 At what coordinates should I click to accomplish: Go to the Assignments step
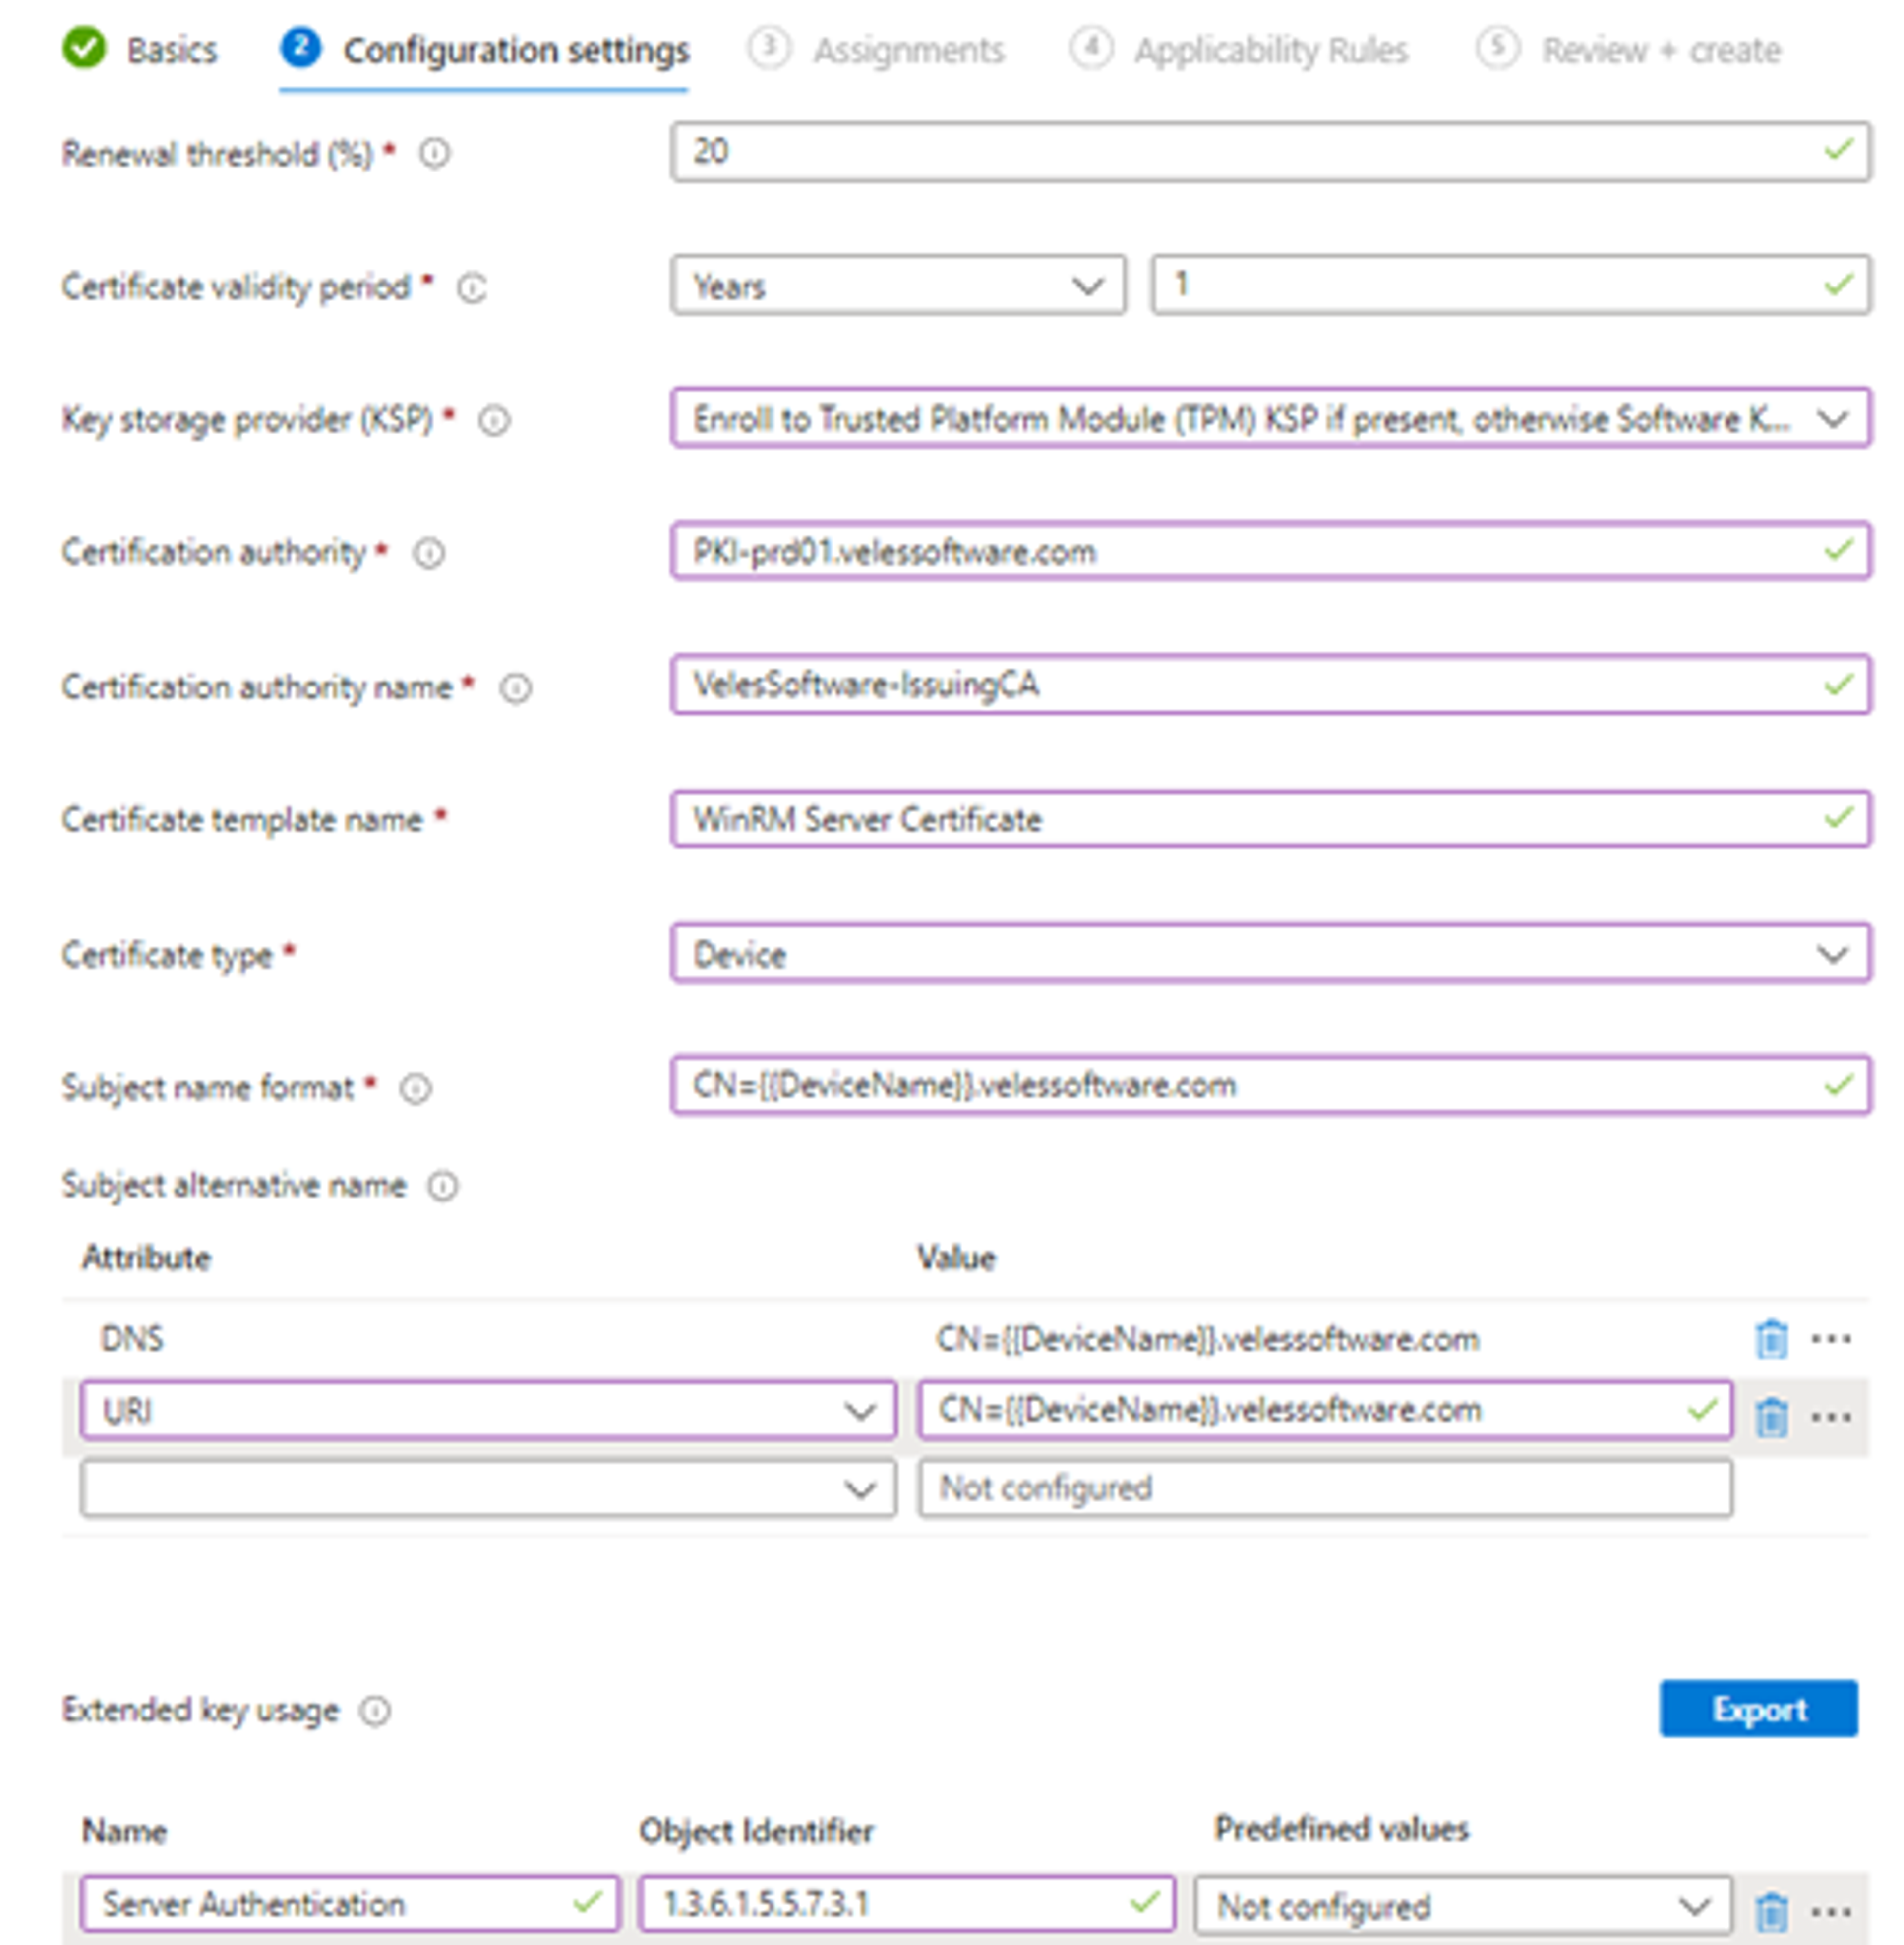pyautogui.click(x=876, y=50)
